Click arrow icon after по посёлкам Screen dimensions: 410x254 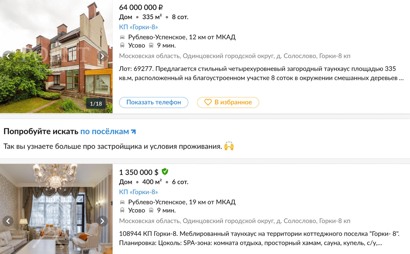coord(134,131)
